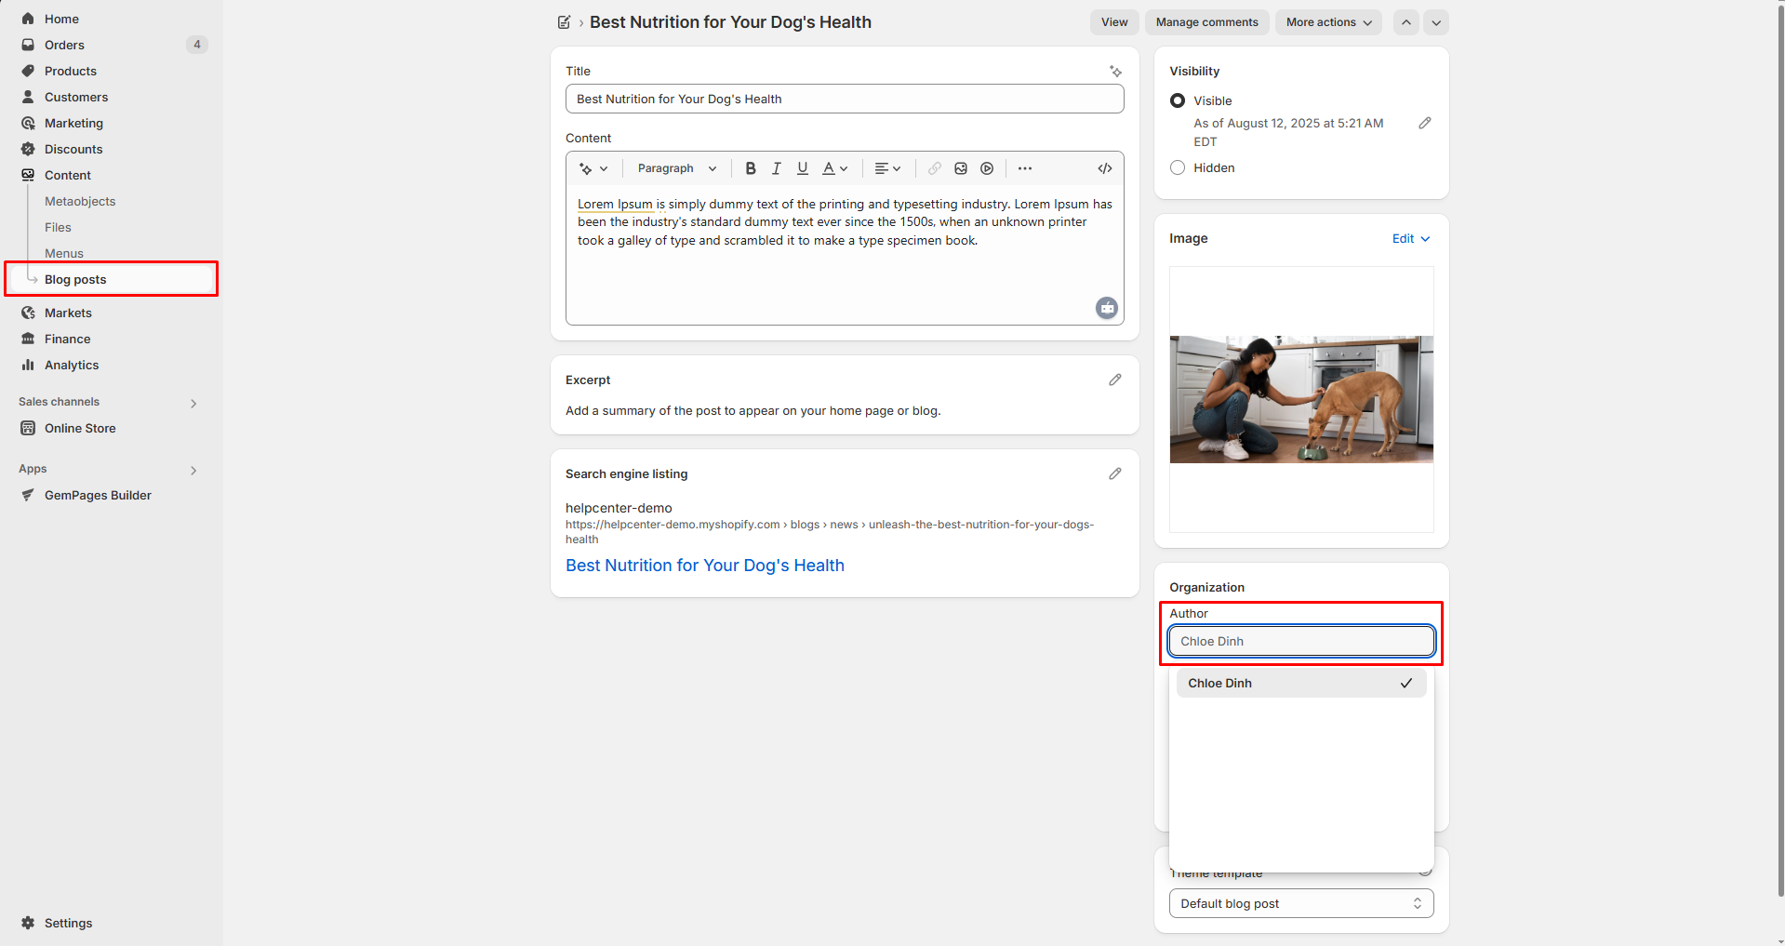This screenshot has width=1785, height=946.
Task: Edit search engine listing pencil icon
Action: pyautogui.click(x=1114, y=473)
